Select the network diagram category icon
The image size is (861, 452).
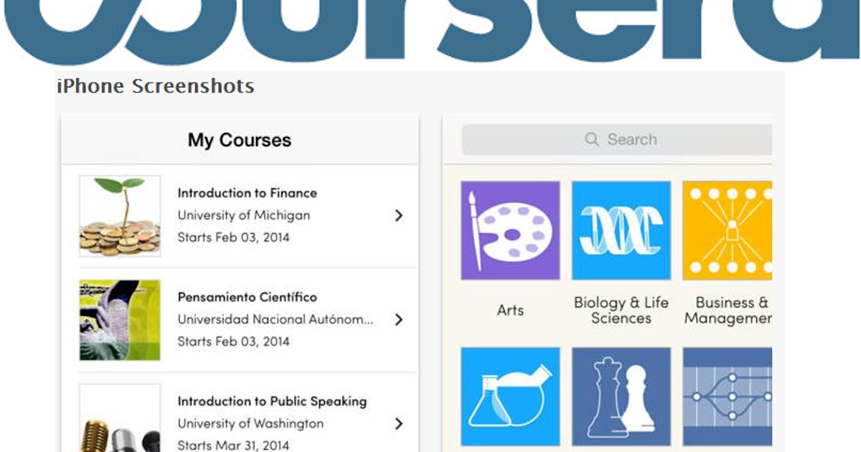(x=728, y=397)
